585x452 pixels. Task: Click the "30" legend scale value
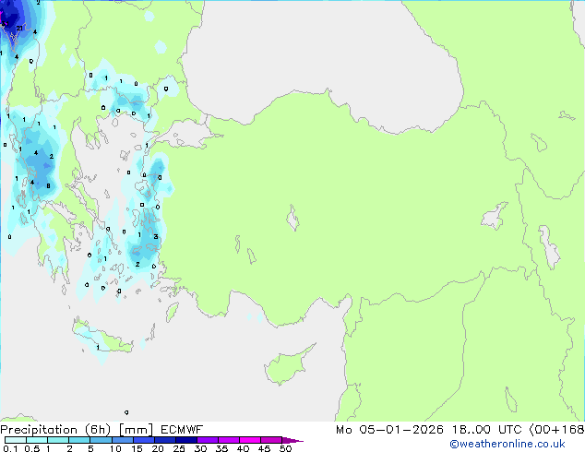[200, 448]
